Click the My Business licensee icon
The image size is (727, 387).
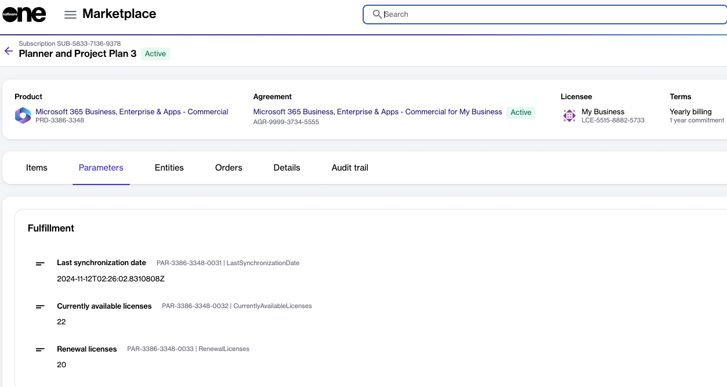tap(569, 115)
